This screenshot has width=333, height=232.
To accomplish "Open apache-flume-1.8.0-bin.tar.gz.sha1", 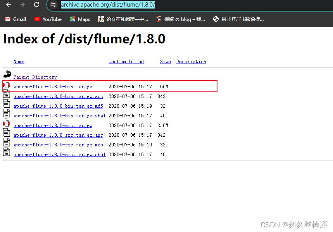I will 59,115.
